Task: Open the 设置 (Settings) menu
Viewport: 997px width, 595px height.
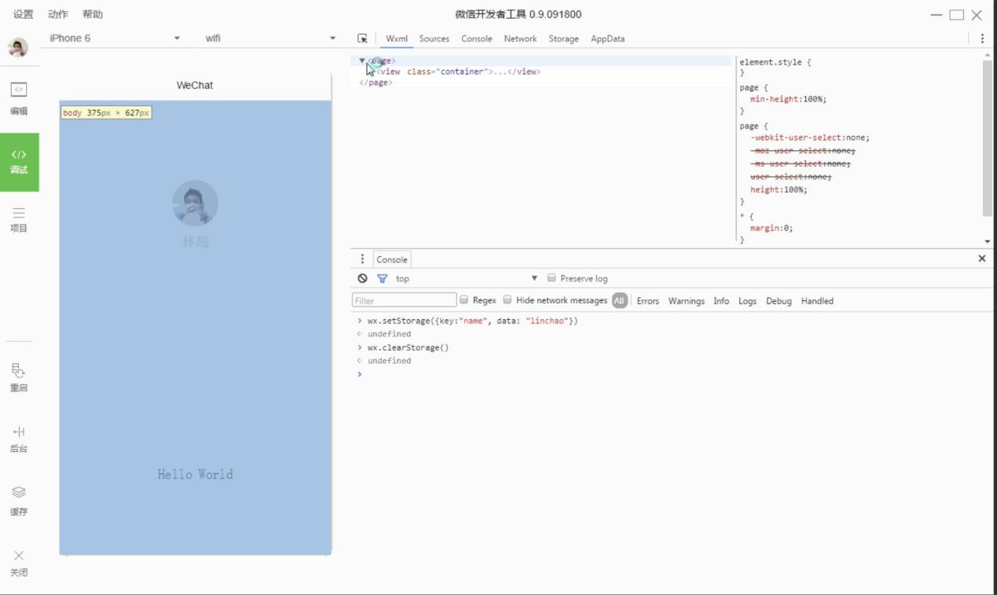Action: 24,14
